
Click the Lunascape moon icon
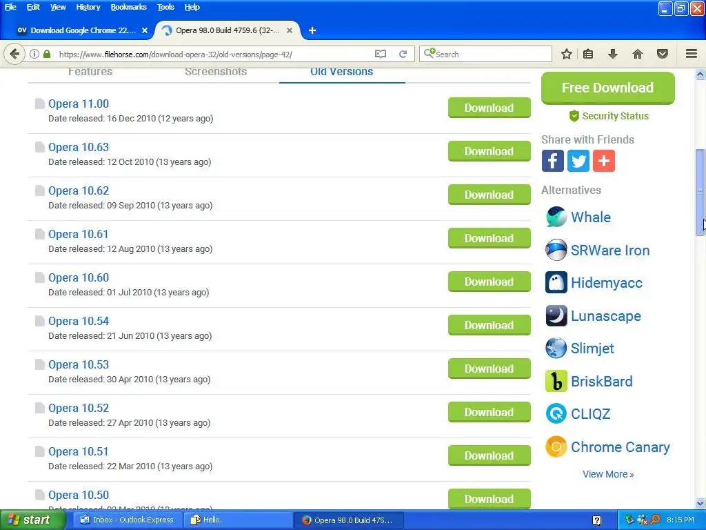(x=556, y=316)
